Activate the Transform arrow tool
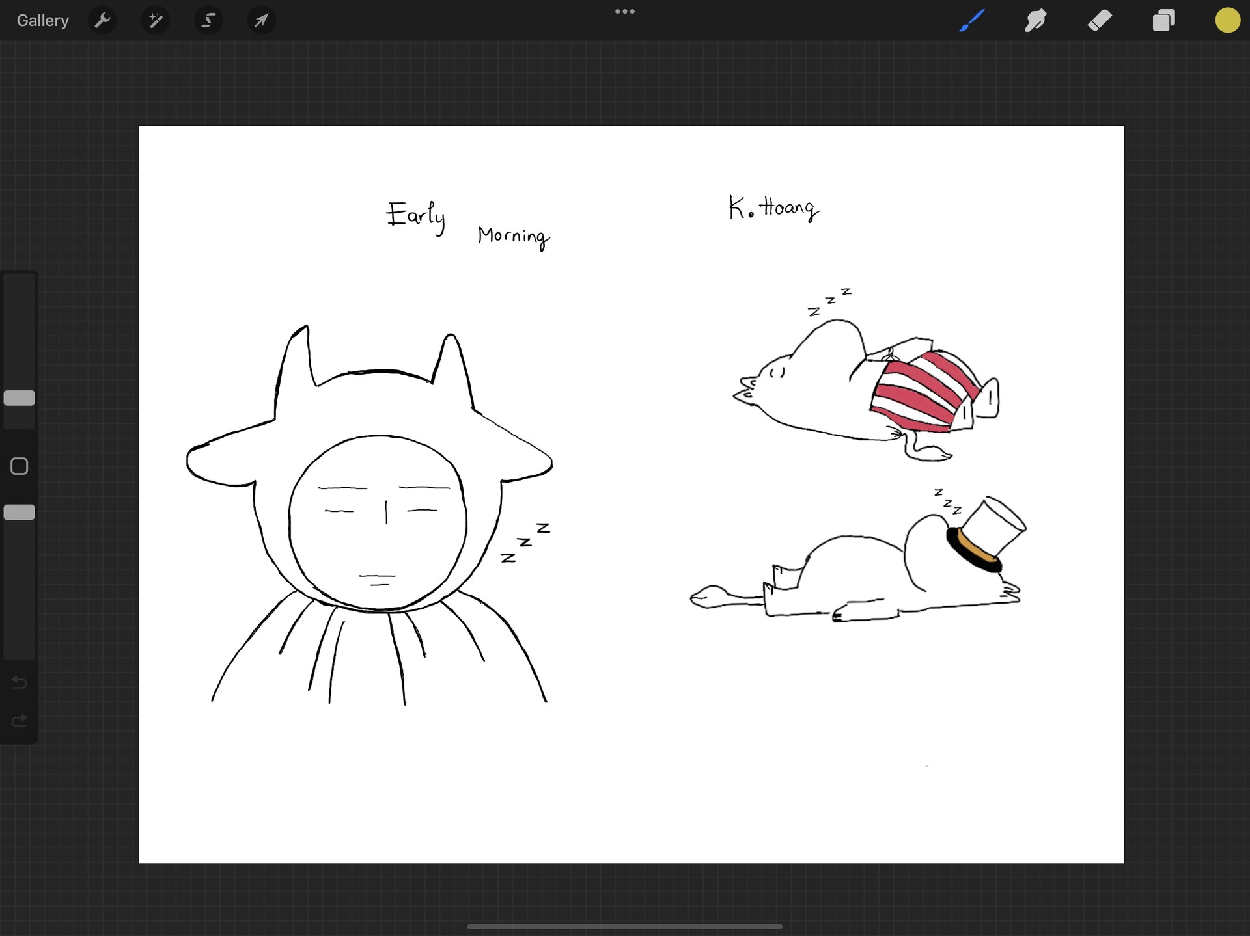Image resolution: width=1250 pixels, height=936 pixels. [261, 21]
